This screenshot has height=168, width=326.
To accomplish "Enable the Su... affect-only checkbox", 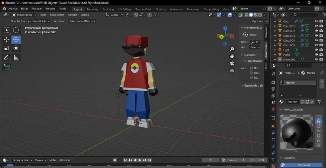I will coord(252,77).
